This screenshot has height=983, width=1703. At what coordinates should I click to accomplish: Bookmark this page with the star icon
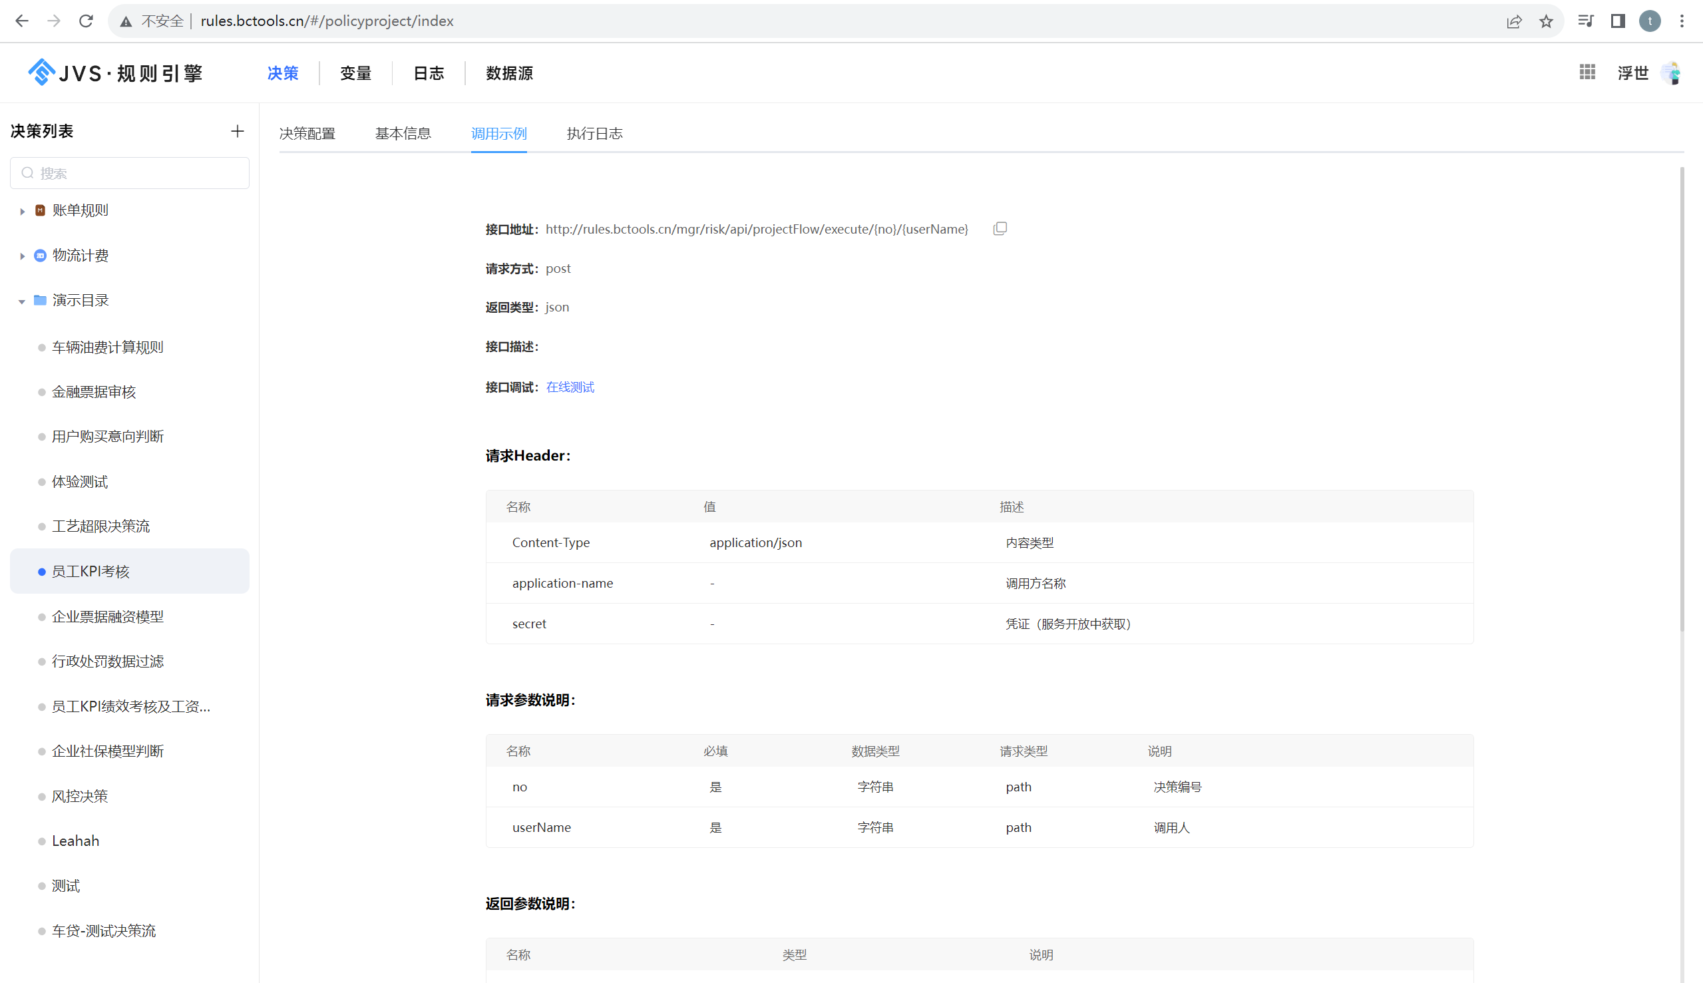click(1546, 21)
